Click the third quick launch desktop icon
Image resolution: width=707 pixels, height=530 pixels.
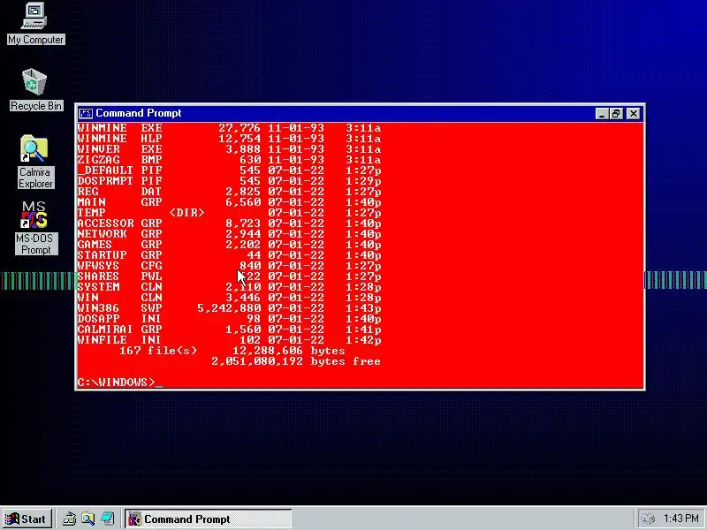click(x=107, y=519)
